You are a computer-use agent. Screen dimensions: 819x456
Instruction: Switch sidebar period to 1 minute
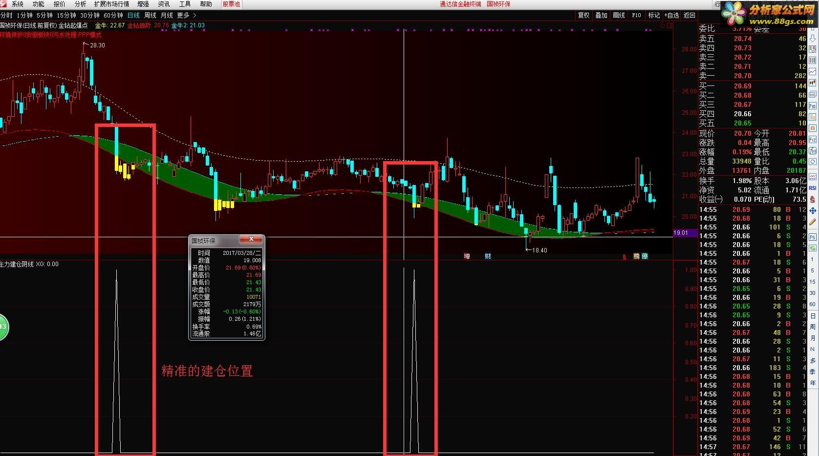point(812,259)
